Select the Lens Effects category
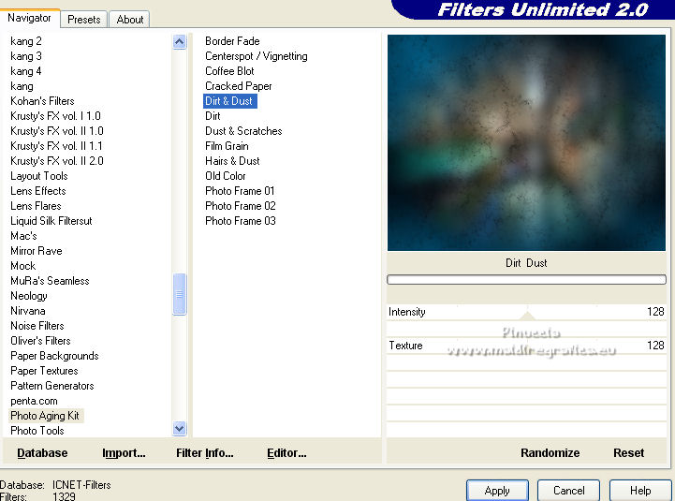 [37, 191]
